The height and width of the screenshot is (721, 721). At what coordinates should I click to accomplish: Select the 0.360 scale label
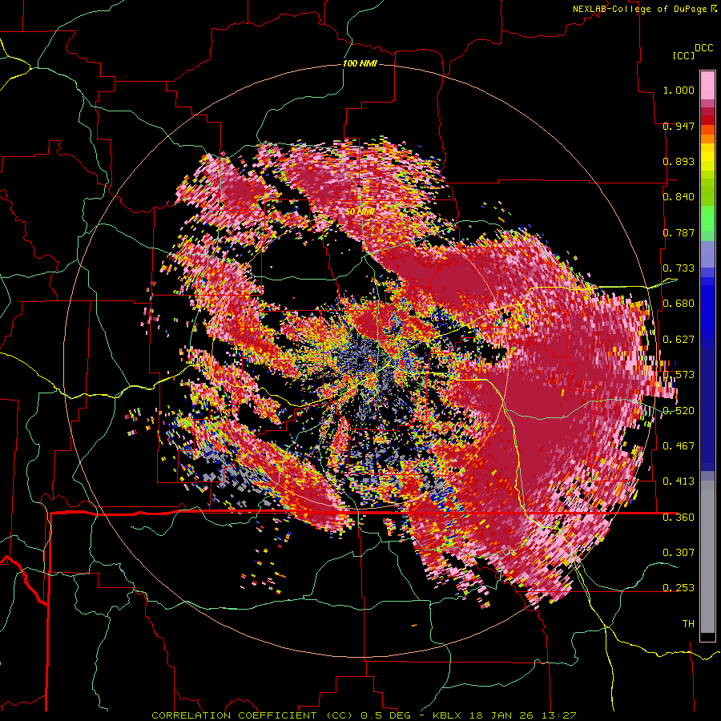click(x=679, y=518)
